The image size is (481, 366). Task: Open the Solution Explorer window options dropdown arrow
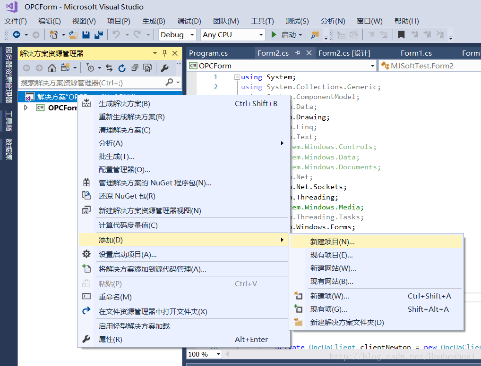(x=155, y=53)
